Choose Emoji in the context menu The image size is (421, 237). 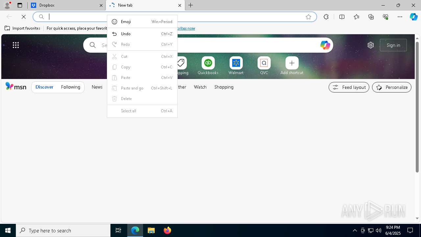tap(142, 22)
